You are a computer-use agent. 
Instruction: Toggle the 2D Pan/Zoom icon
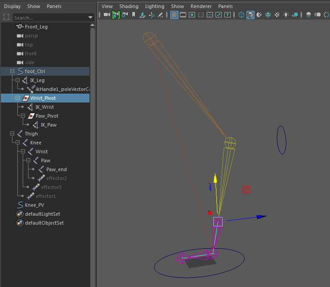pyautogui.click(x=151, y=15)
